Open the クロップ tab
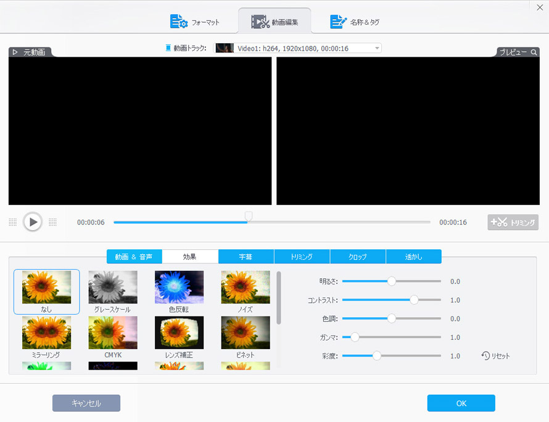 point(358,257)
